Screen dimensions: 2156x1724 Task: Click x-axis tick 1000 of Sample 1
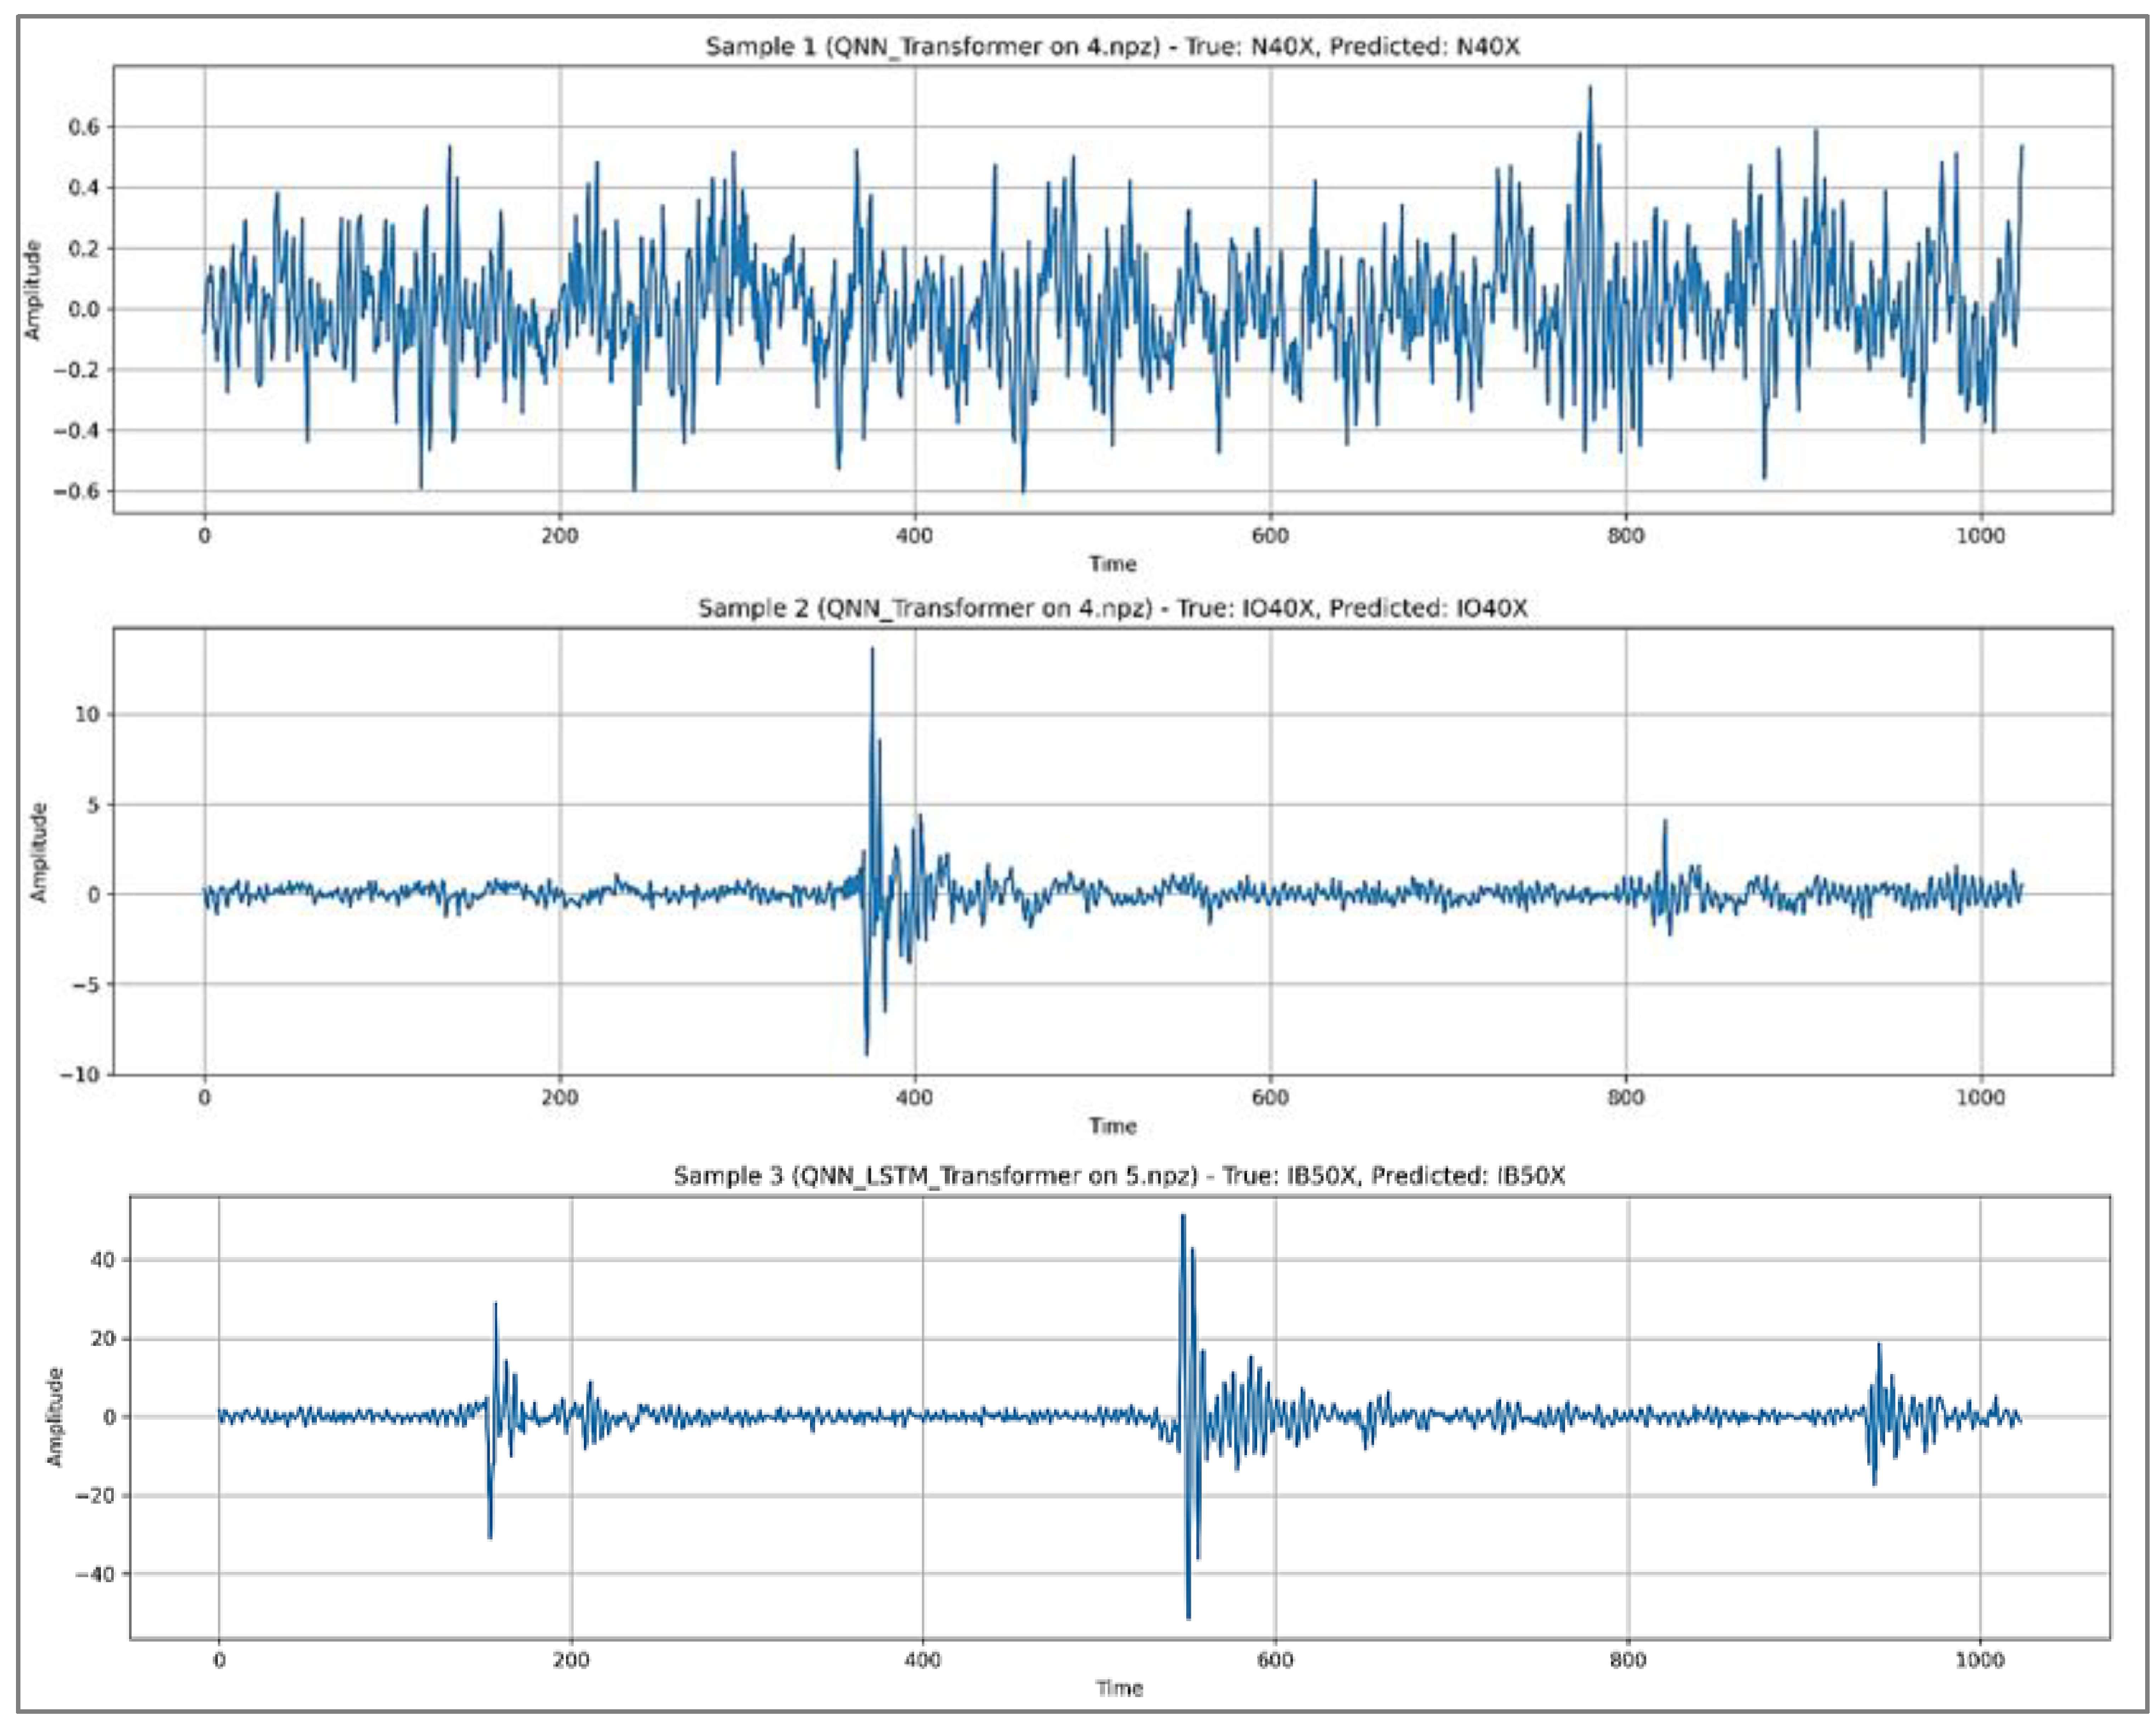point(1981,536)
